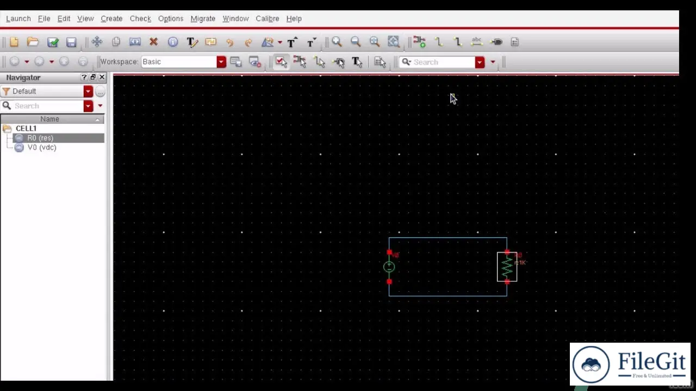Open the Check menu
Viewport: 696px width, 391px height.
tap(140, 18)
